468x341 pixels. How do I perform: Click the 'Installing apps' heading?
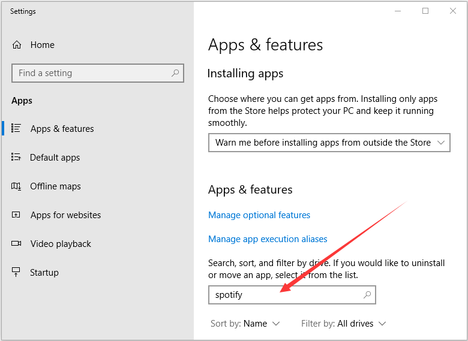pyautogui.click(x=245, y=73)
